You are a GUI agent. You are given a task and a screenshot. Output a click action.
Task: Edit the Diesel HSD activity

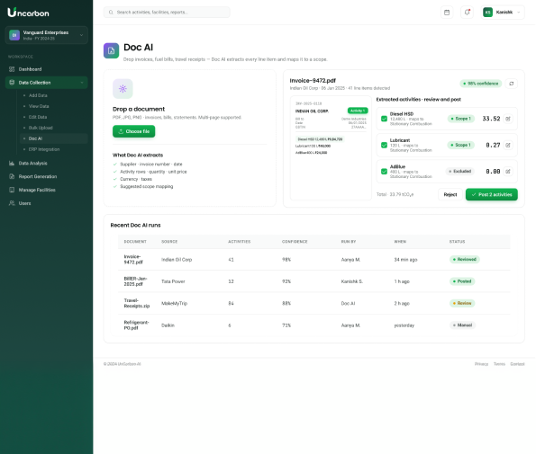click(508, 119)
